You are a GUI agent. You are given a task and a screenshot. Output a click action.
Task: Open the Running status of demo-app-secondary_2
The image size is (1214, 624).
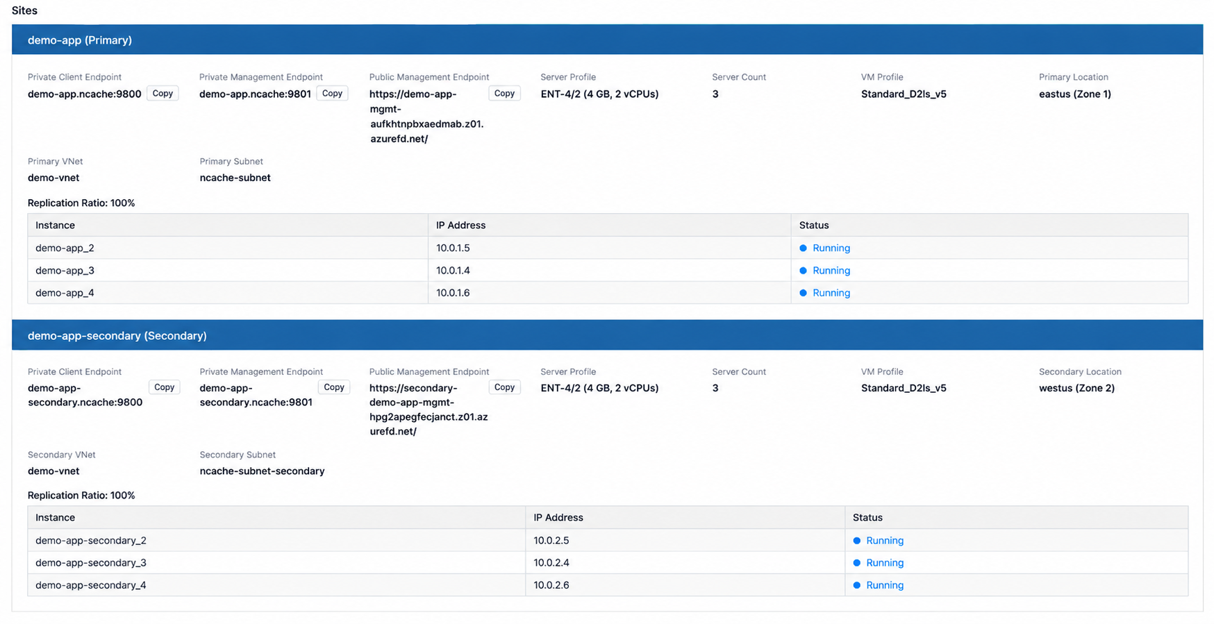tap(885, 541)
